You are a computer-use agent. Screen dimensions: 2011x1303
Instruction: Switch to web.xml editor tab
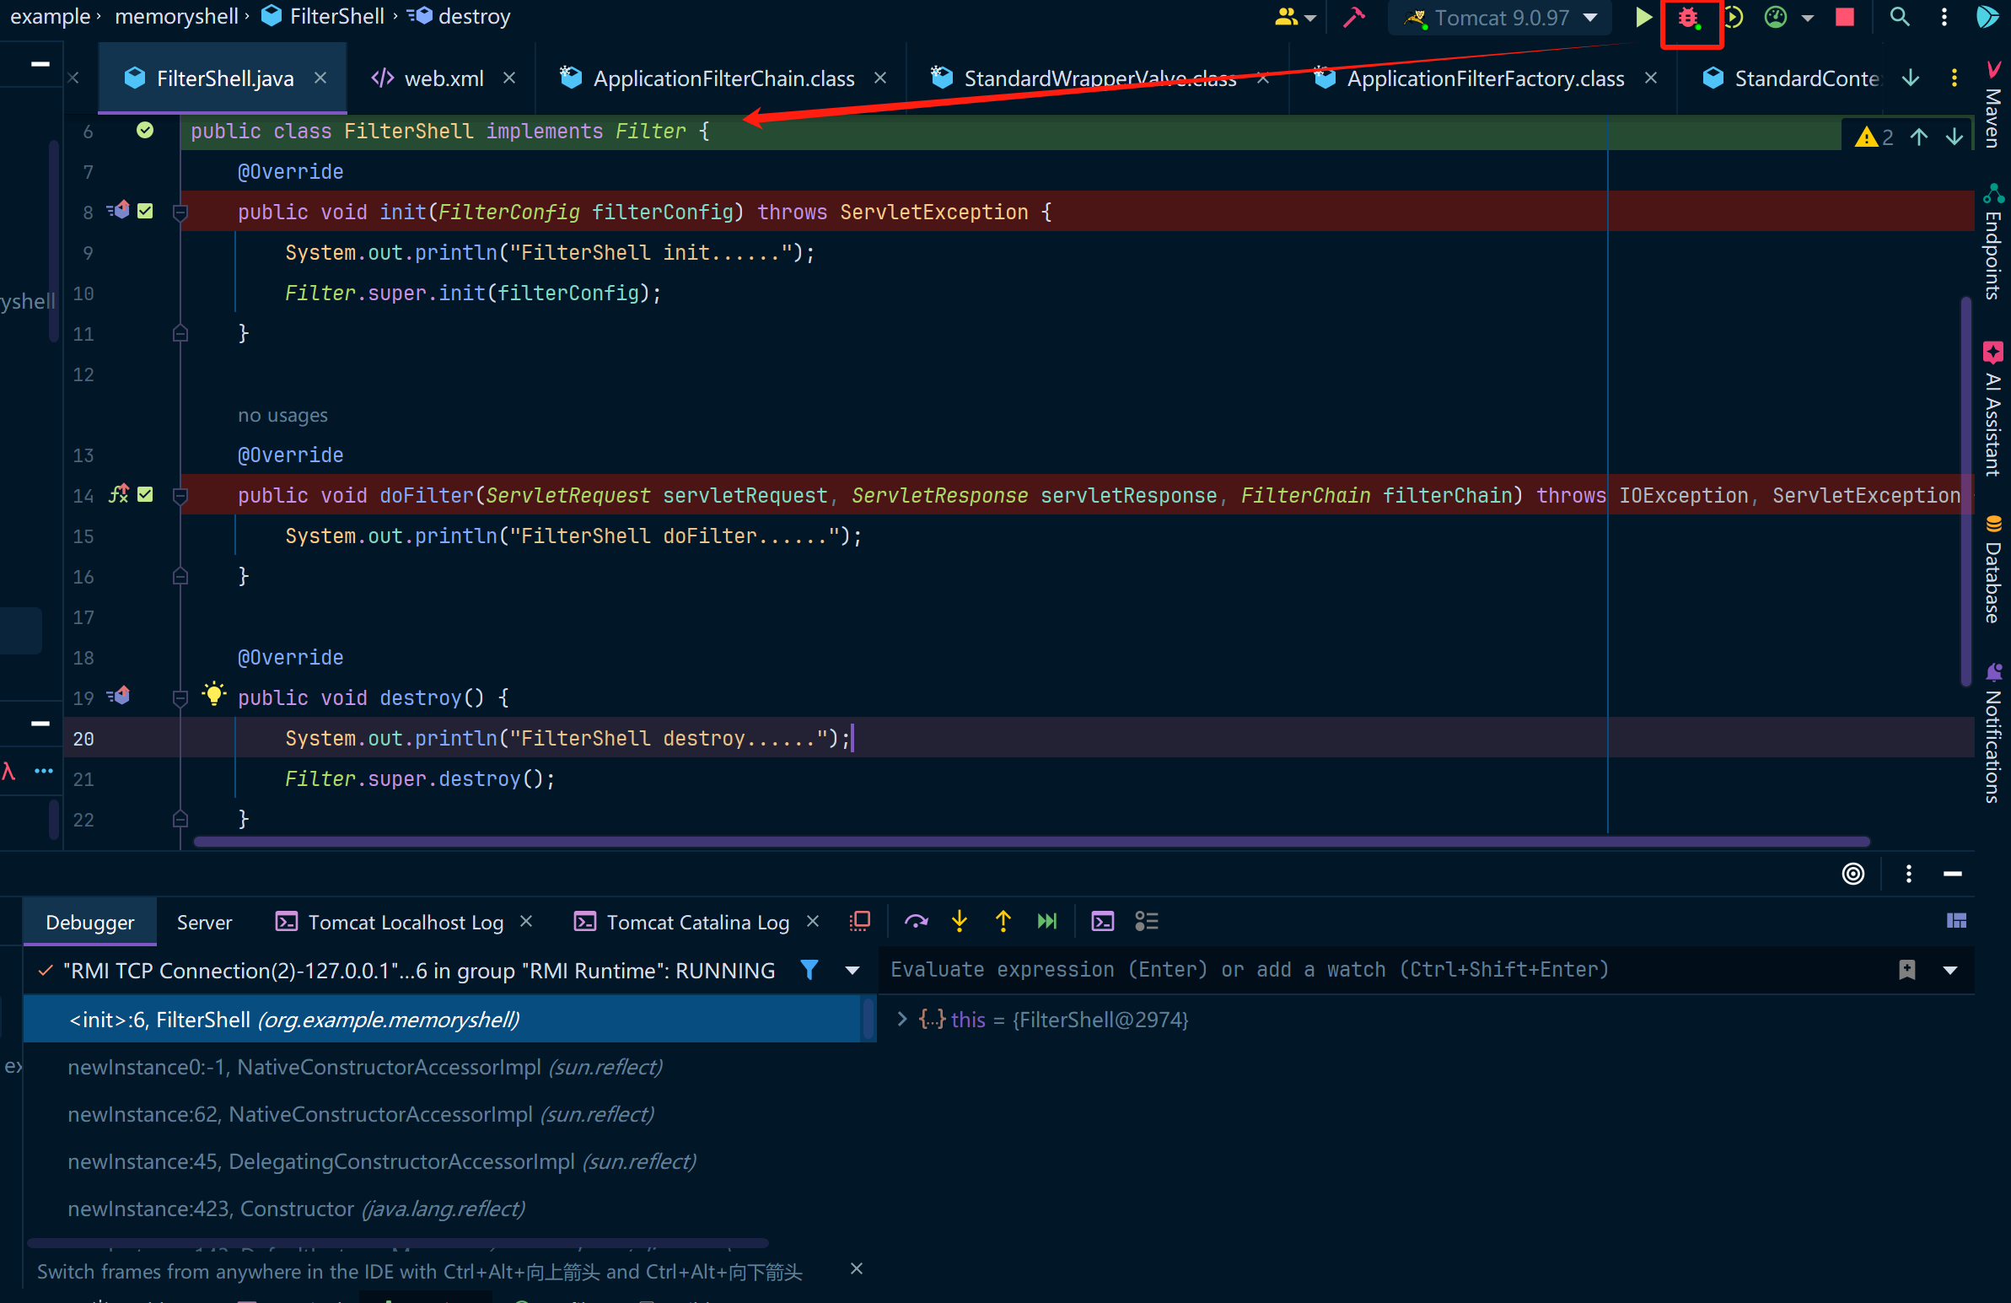click(443, 78)
